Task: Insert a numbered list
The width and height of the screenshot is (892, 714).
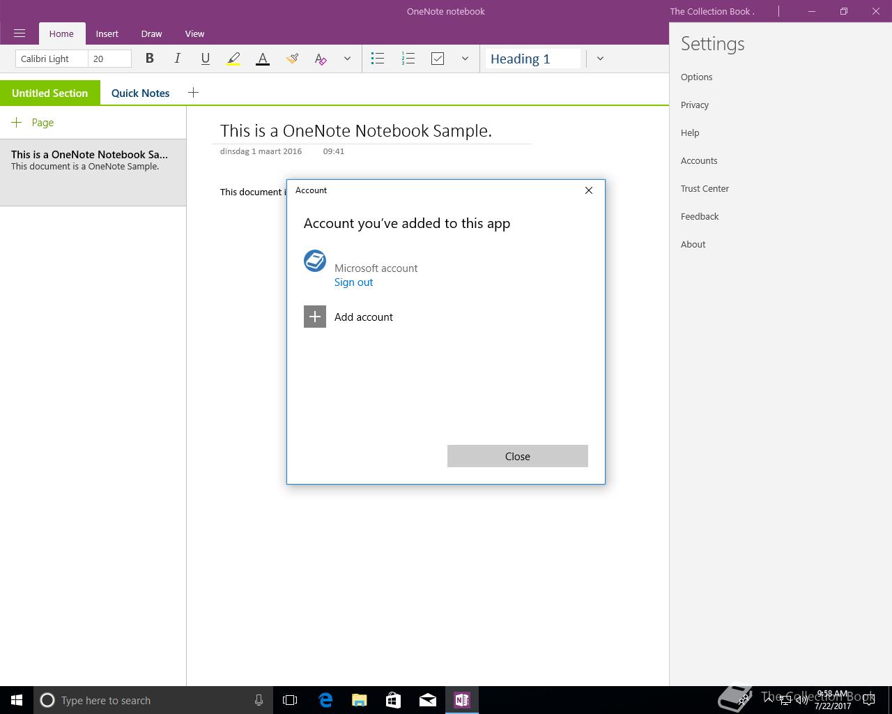Action: click(408, 59)
